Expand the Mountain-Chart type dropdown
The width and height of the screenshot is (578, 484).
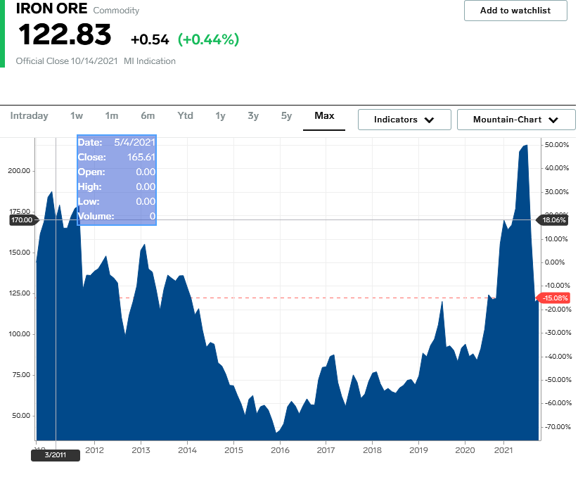tap(516, 120)
